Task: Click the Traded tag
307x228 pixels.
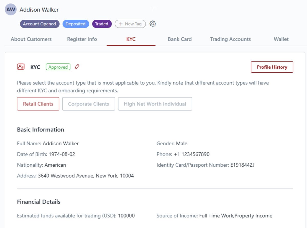Action: point(102,24)
